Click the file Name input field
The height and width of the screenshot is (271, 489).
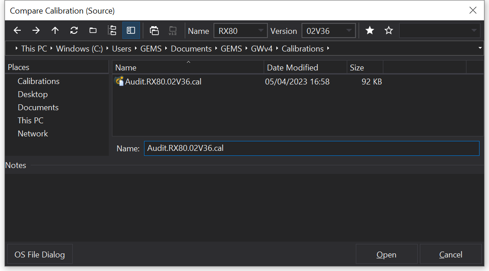[x=312, y=148]
